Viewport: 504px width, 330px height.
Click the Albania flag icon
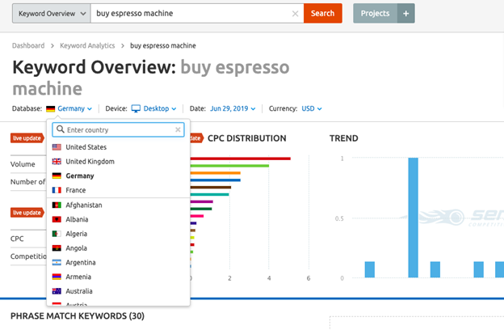57,219
